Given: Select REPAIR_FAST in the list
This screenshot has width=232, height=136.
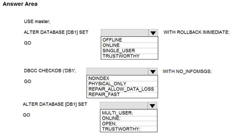Looking at the screenshot, I should [104, 95].
